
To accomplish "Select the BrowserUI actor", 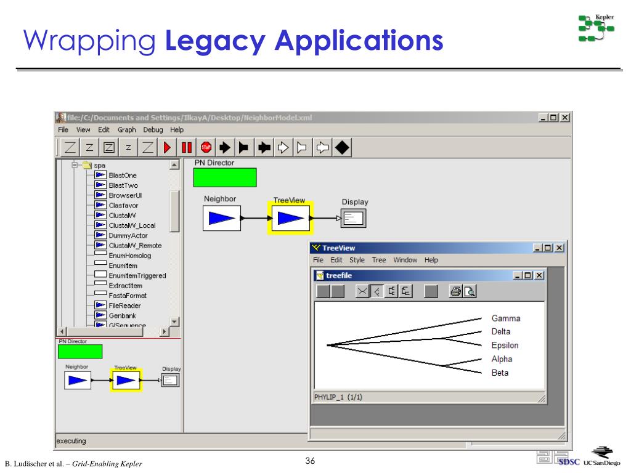I will coord(118,195).
